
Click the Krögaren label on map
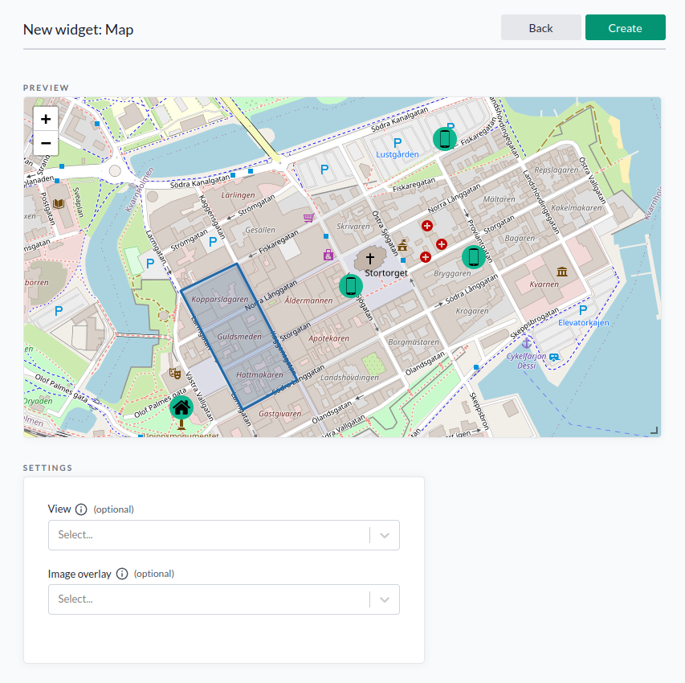pyautogui.click(x=472, y=311)
